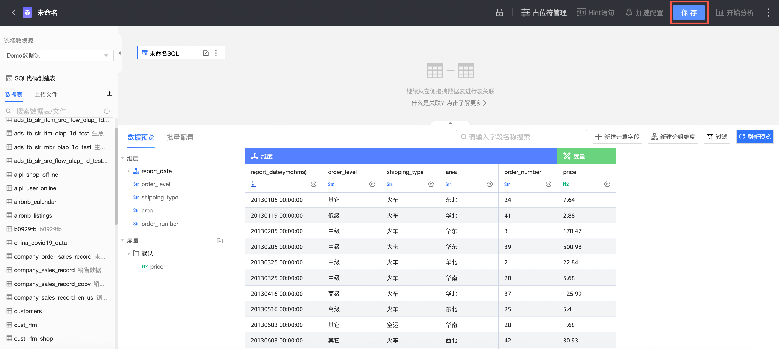Viewport: 779px width, 349px height.
Task: Open the gear settings for price column
Action: click(607, 184)
